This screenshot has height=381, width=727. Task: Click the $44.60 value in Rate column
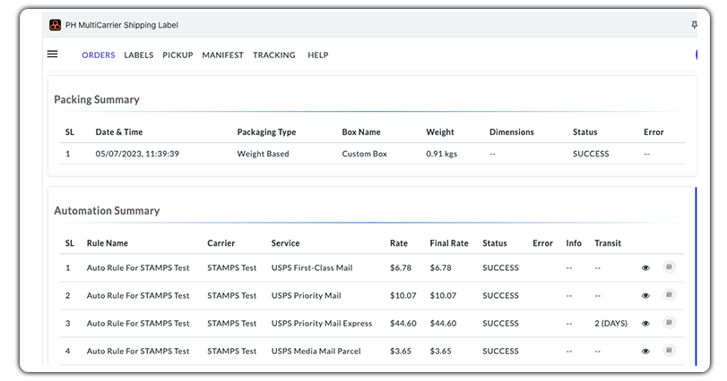coord(402,324)
